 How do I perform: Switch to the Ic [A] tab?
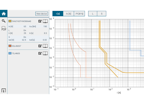69,14
